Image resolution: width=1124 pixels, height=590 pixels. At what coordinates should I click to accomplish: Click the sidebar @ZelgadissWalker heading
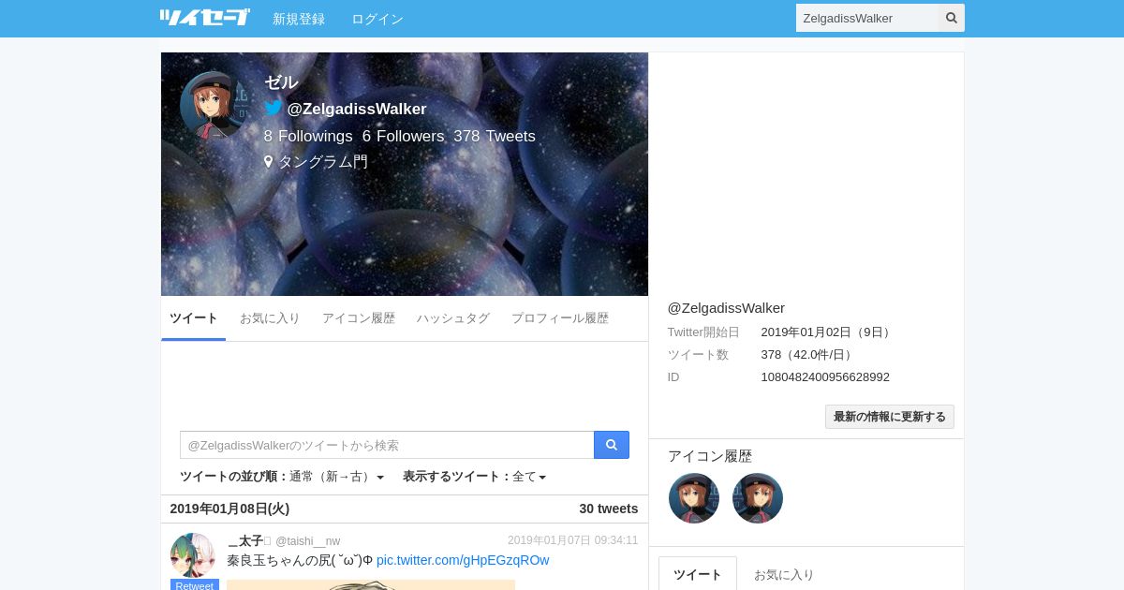[726, 308]
